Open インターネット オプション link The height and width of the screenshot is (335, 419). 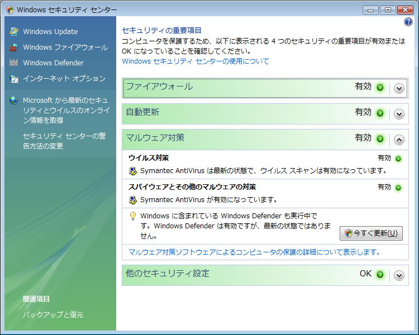point(64,79)
